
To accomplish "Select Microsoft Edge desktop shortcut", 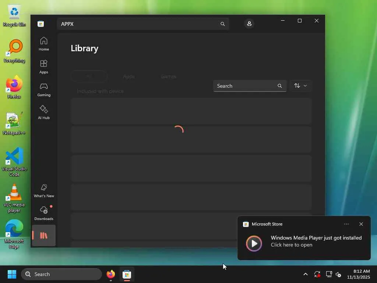I will (14, 234).
